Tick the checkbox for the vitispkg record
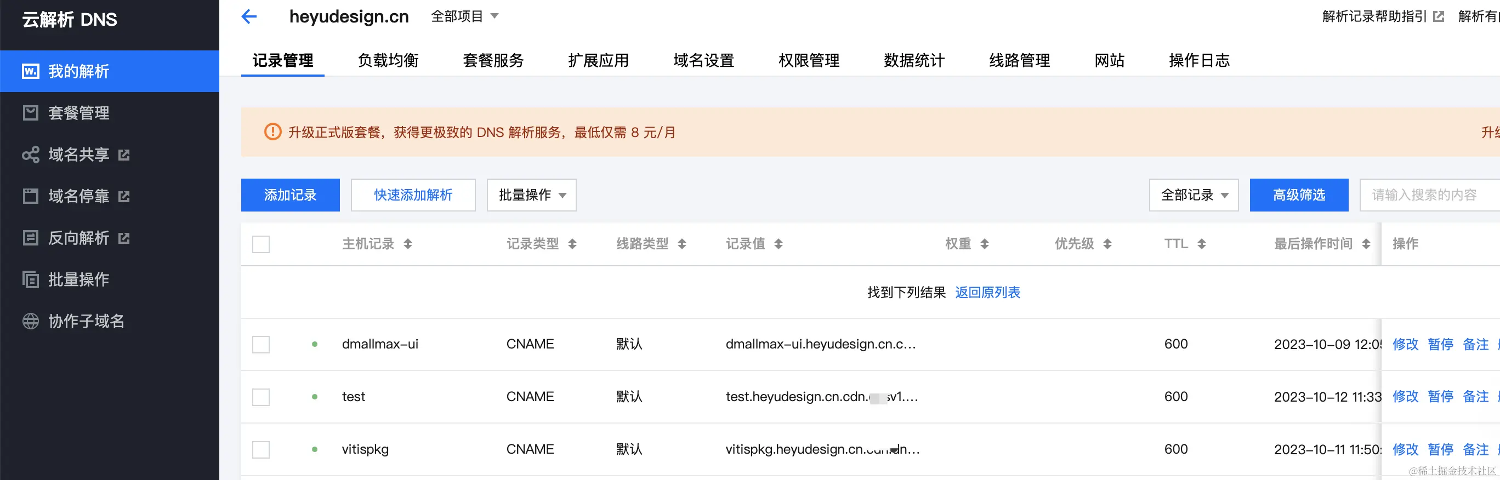This screenshot has height=480, width=1500. [261, 450]
